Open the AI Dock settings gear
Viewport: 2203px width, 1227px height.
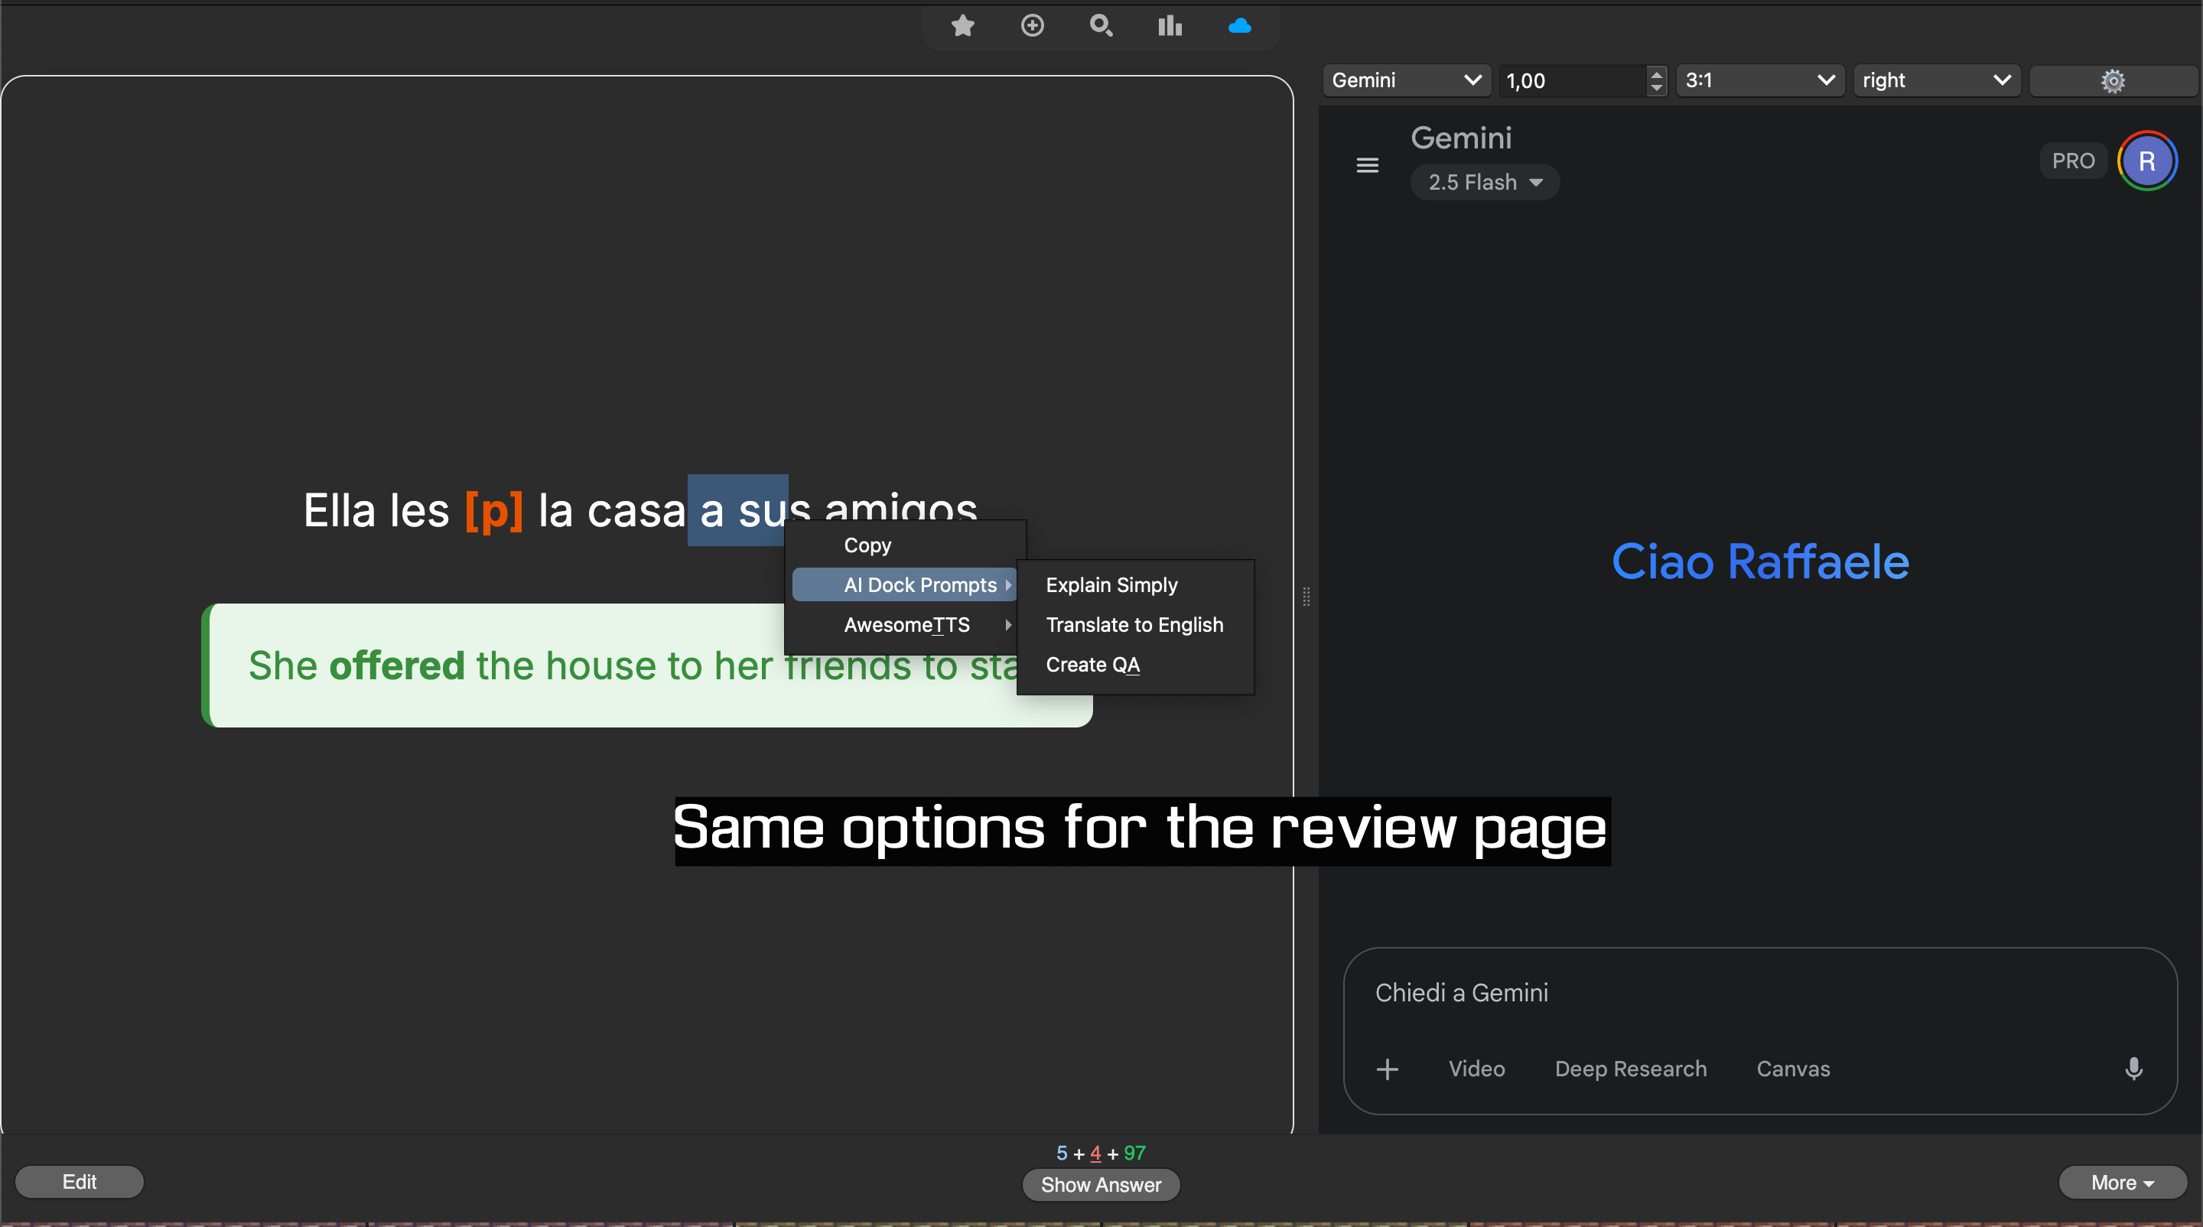point(2114,80)
